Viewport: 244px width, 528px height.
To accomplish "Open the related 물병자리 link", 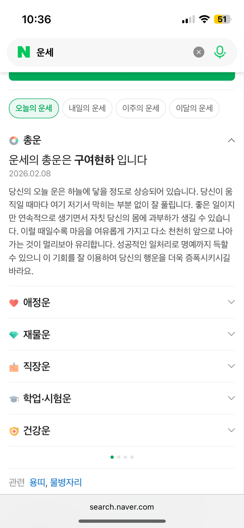I will tap(66, 482).
